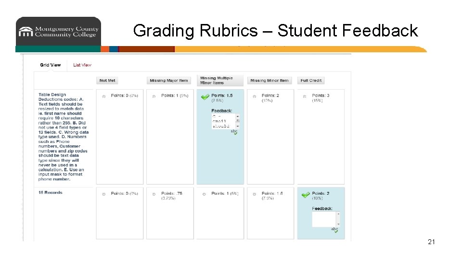
Task: Select Points: 1 (5%) radio for Table Design
Action: point(154,96)
